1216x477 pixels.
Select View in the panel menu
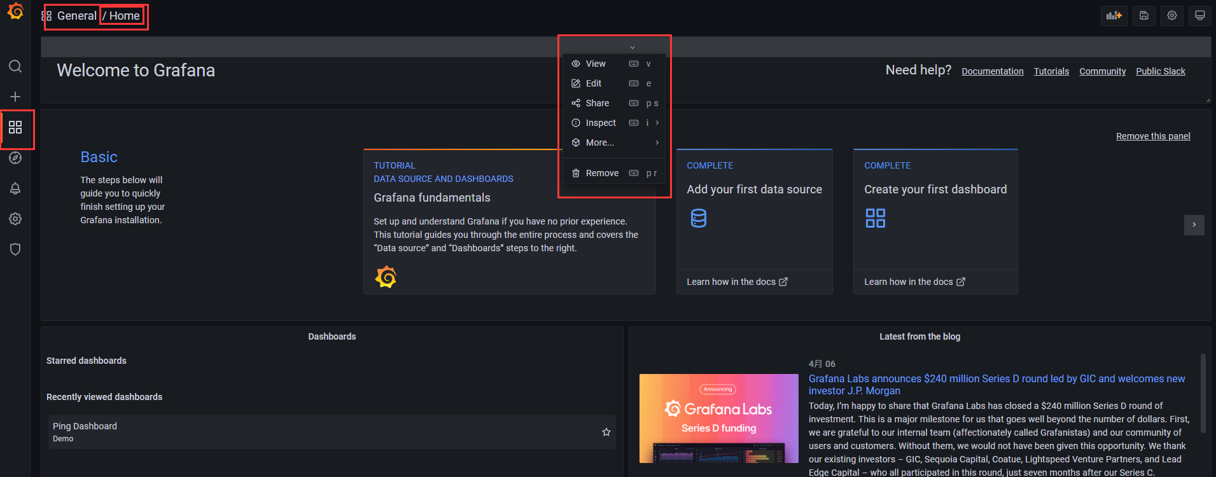tap(614, 64)
